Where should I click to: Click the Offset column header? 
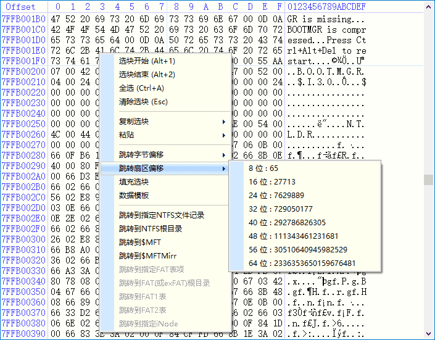tap(20, 7)
